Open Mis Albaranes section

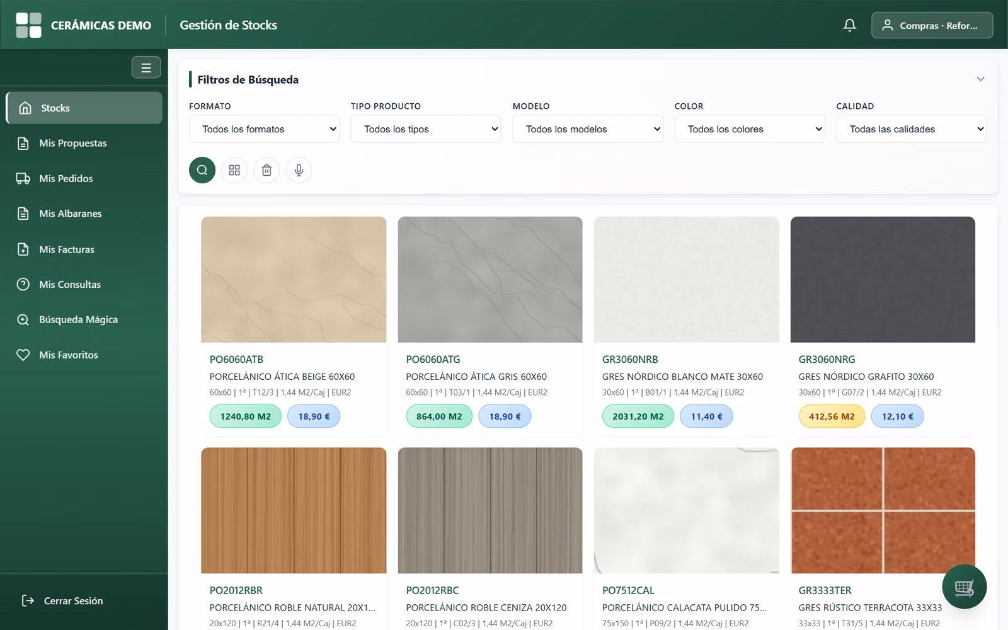(x=84, y=214)
